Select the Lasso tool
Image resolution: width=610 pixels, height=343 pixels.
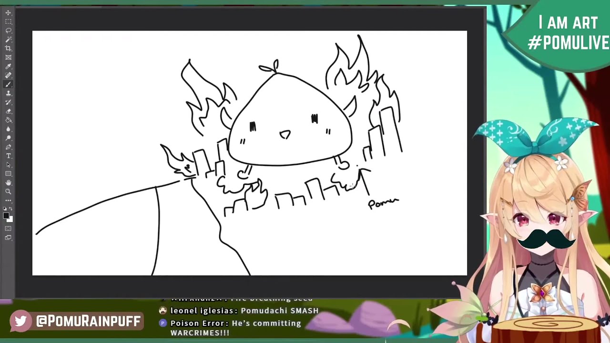click(9, 30)
